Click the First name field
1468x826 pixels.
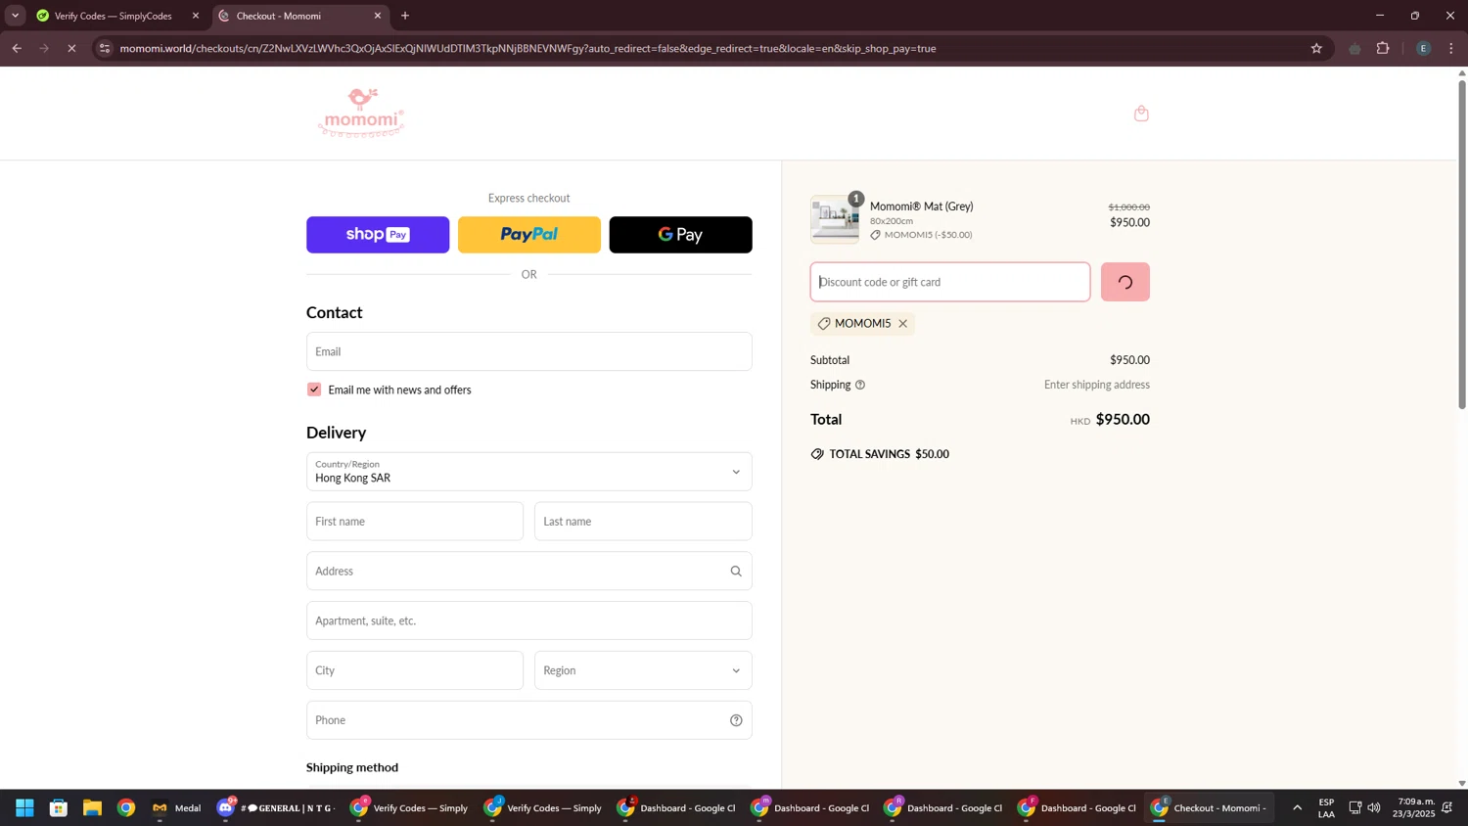coord(415,522)
